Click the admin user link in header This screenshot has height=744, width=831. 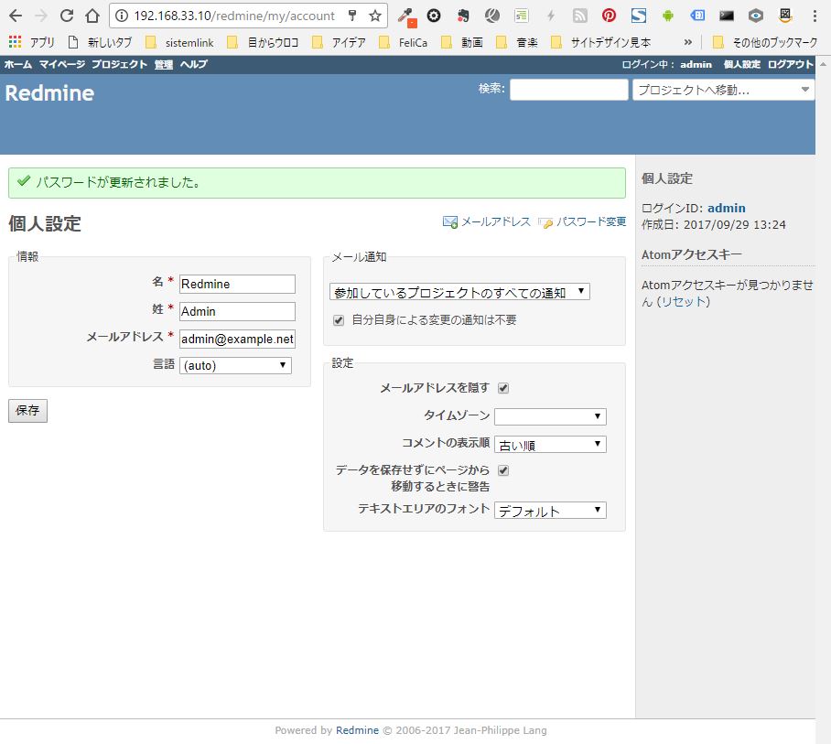tap(696, 64)
